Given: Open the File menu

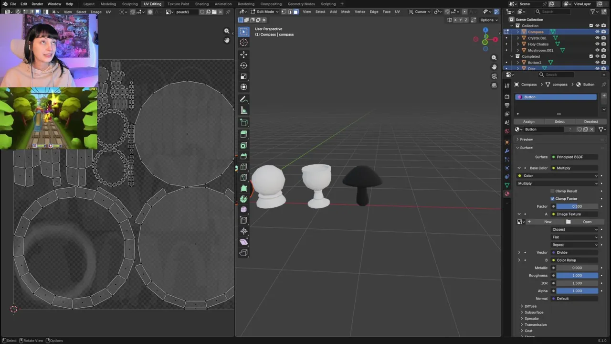Looking at the screenshot, I should 13,4.
